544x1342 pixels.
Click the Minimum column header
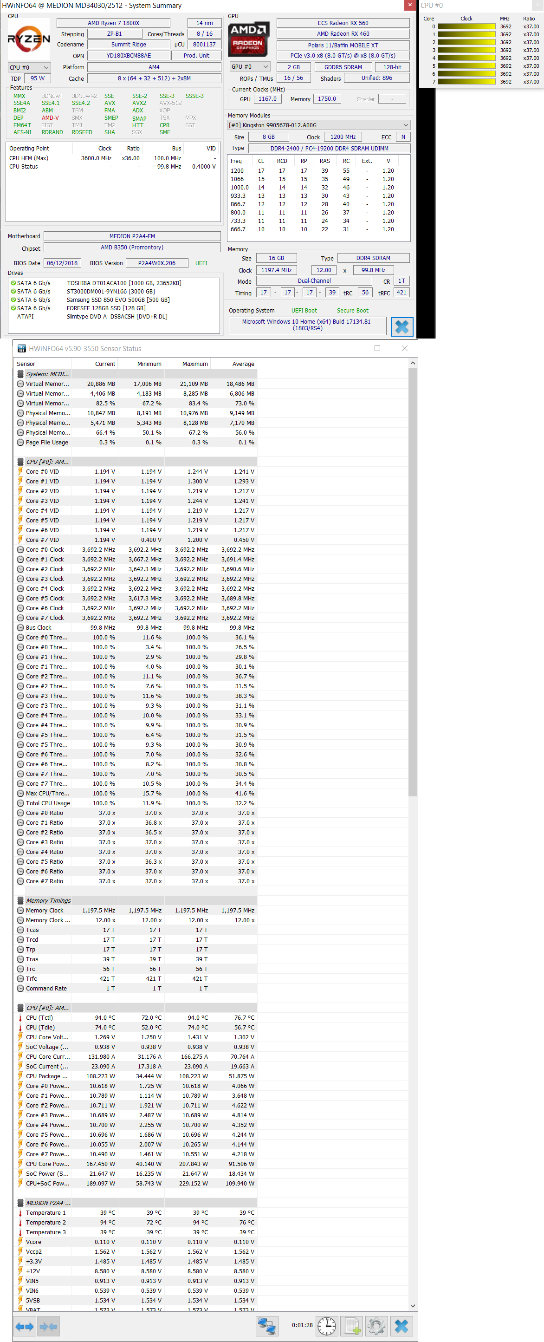(x=141, y=364)
